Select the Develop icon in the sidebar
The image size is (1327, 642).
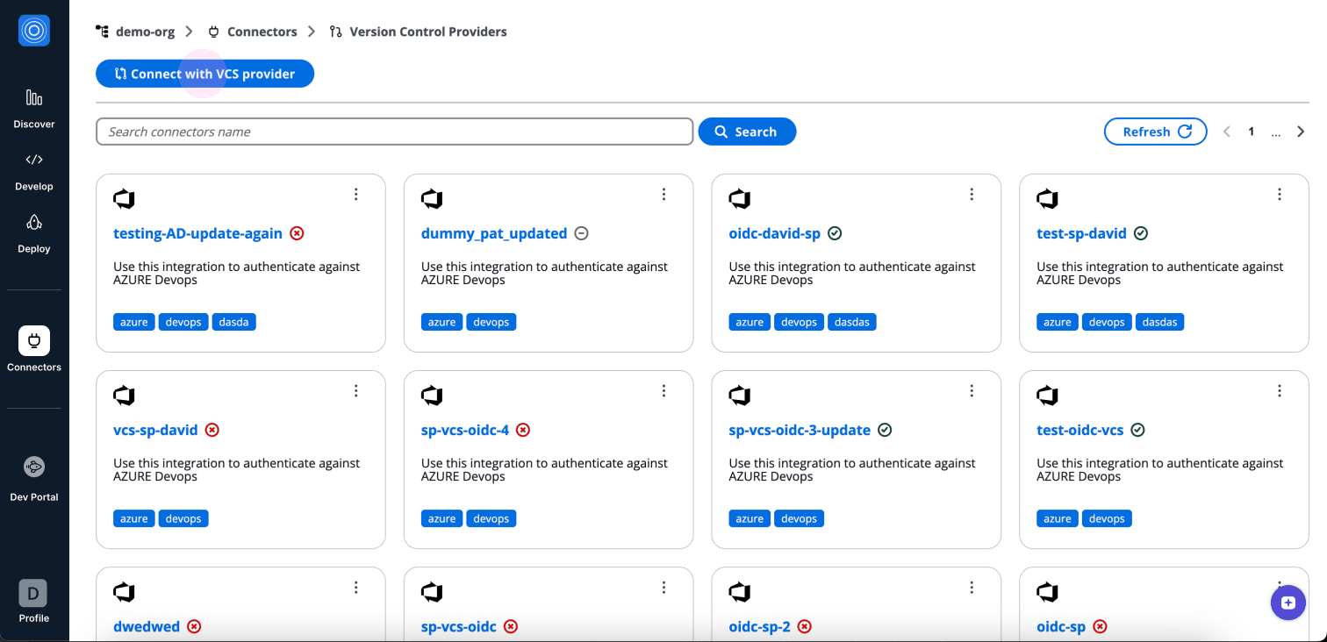(x=33, y=168)
